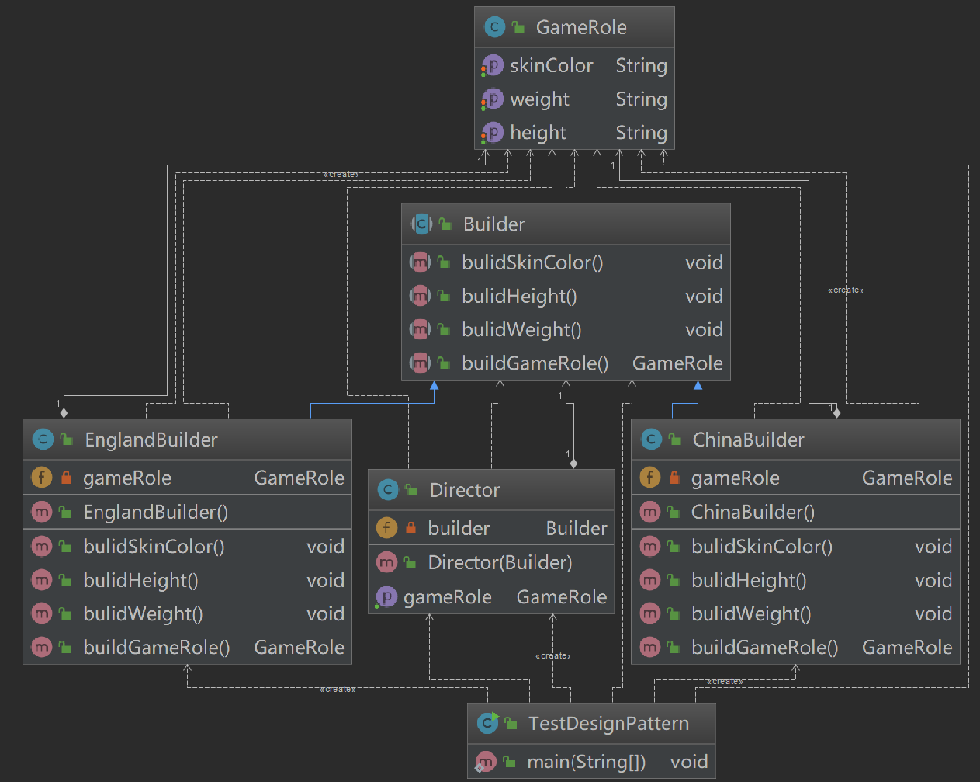Image resolution: width=980 pixels, height=782 pixels.
Task: Click the ChinaBuilder class icon
Action: (651, 440)
